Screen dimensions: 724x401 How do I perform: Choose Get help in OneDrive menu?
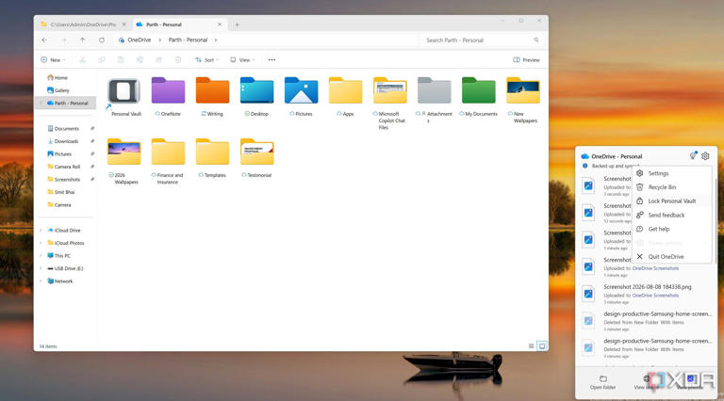(x=671, y=229)
